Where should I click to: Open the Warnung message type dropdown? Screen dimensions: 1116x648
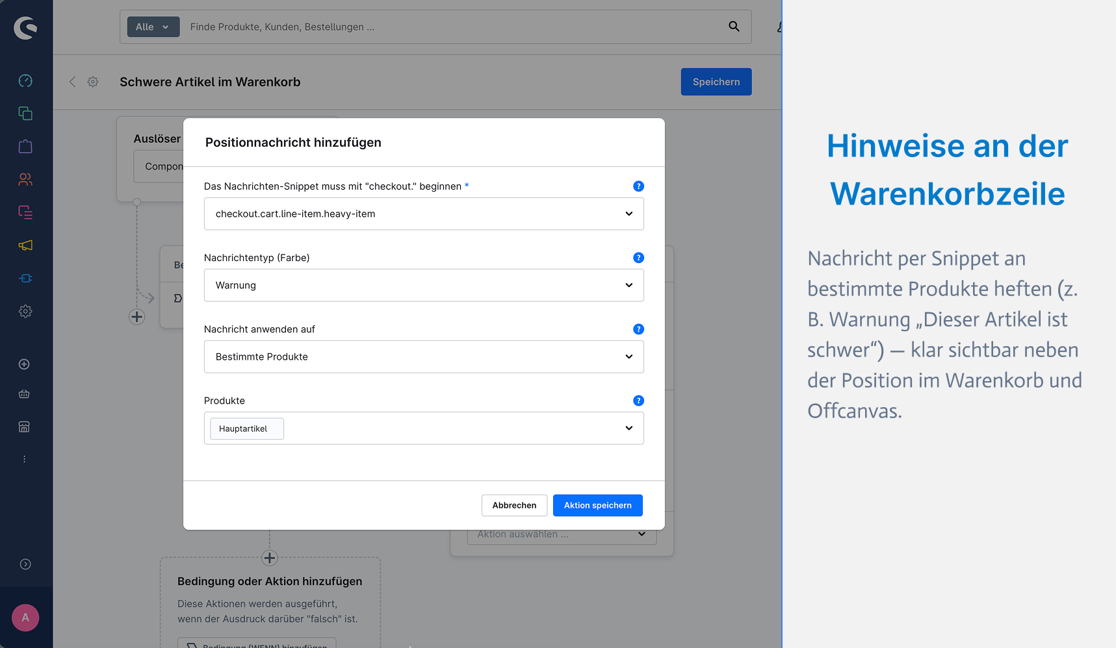point(424,285)
